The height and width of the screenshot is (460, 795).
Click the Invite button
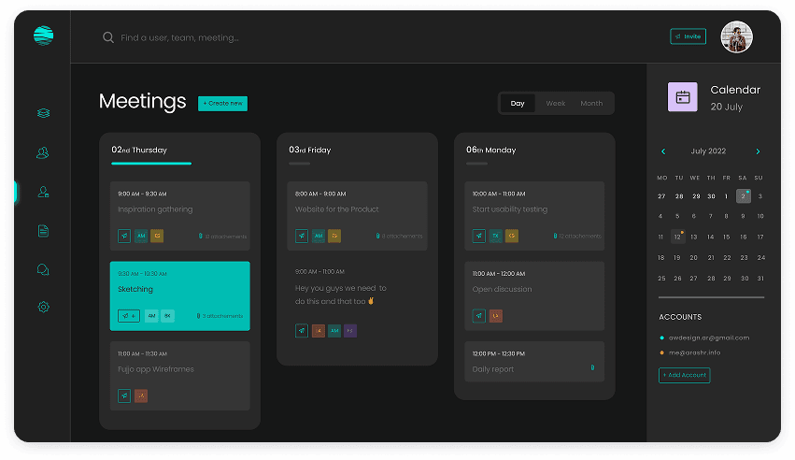click(688, 36)
